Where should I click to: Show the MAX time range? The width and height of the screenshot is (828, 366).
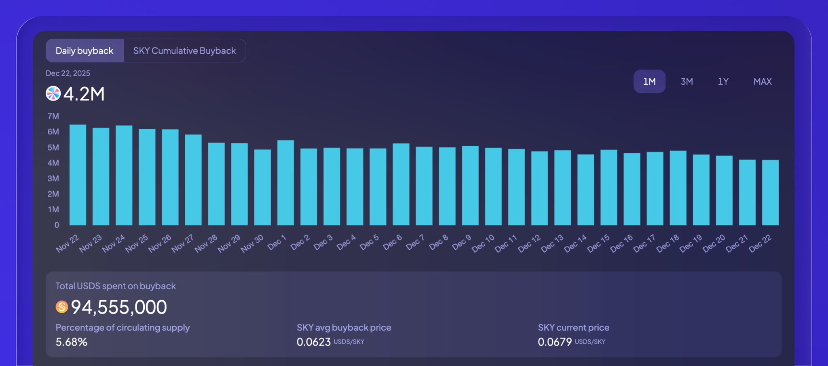coord(763,82)
